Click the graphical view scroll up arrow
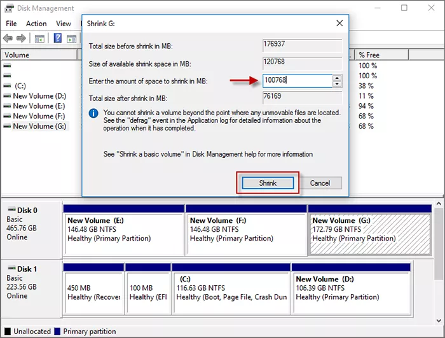The height and width of the screenshot is (338, 445). (439, 204)
